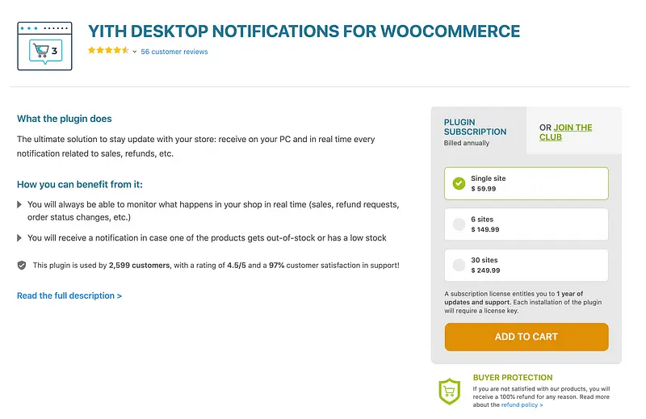Click the arrow bullet before the monitoring benefit
This screenshot has height=419, width=646.
[20, 205]
